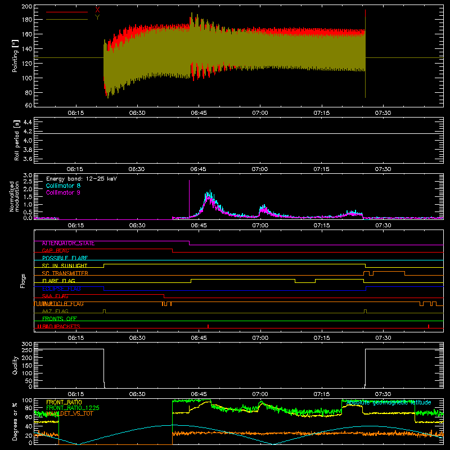Click 06:30 time label under Roll period plot
Image resolution: width=450 pixels, height=450 pixels.
click(x=137, y=169)
